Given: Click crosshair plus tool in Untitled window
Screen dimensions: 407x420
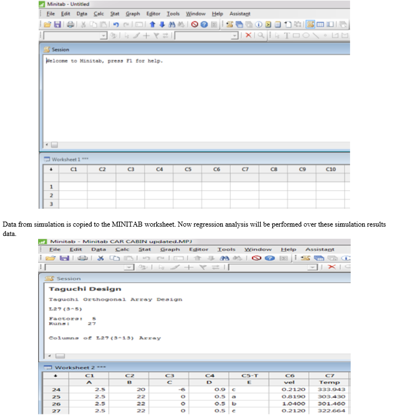Looking at the screenshot, I should point(146,35).
